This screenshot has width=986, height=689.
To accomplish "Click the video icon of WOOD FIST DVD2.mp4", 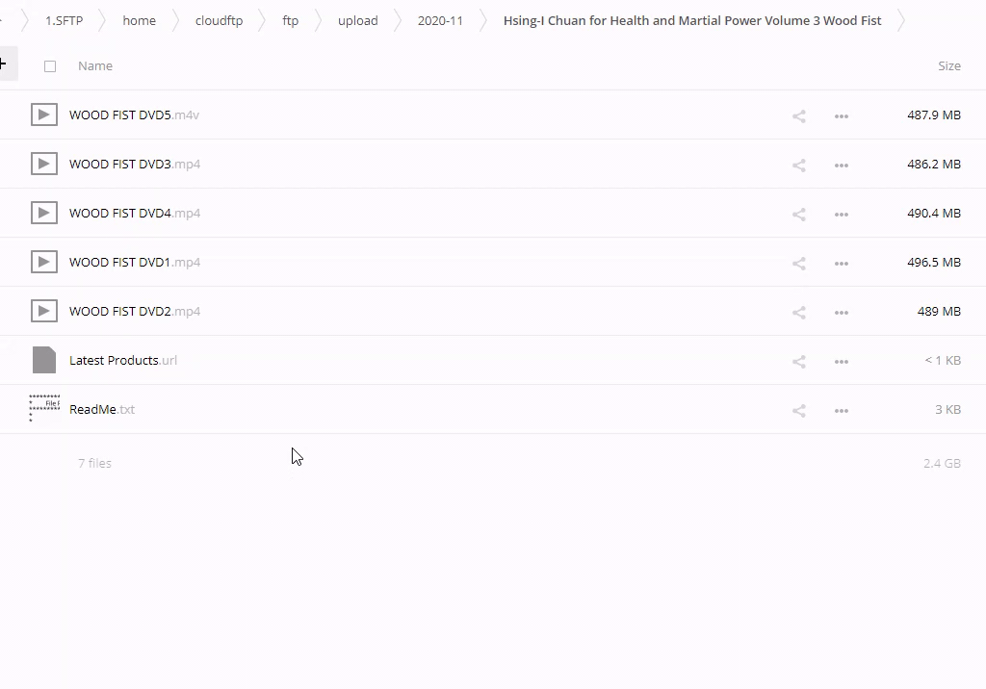I will [44, 311].
